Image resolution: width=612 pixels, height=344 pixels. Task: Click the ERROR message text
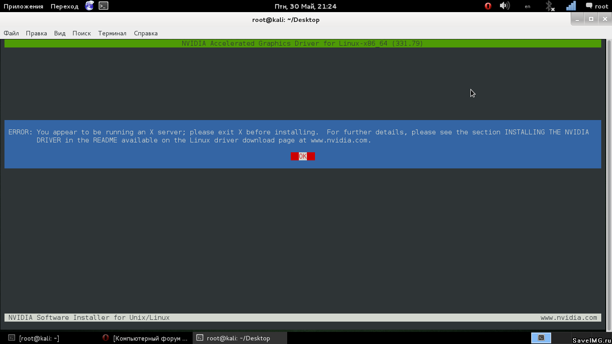coord(298,136)
